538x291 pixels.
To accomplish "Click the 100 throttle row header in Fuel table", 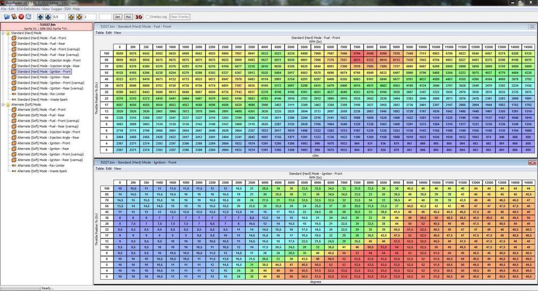I will point(107,53).
